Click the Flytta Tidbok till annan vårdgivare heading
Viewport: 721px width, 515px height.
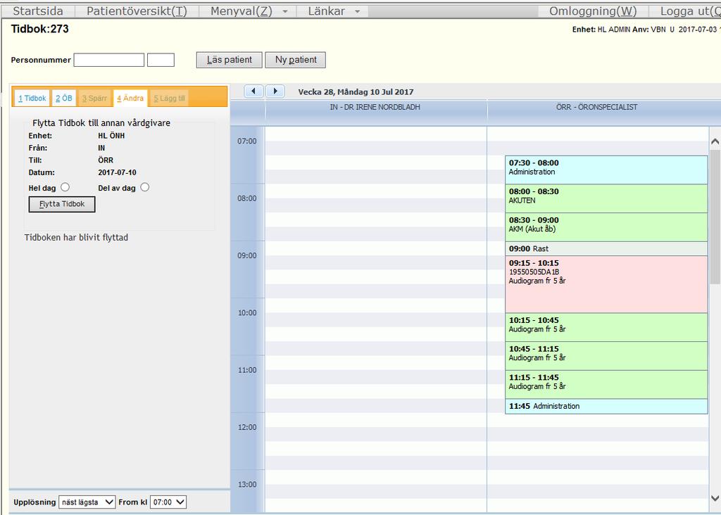(101, 123)
